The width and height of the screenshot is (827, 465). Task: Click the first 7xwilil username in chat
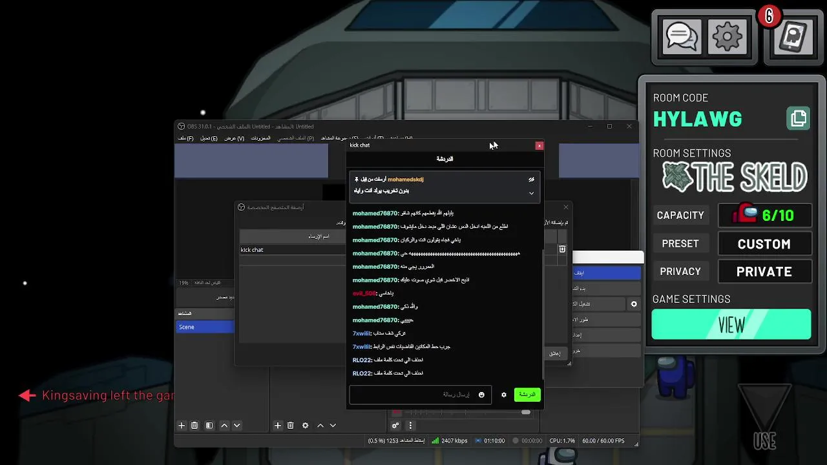[361, 333]
